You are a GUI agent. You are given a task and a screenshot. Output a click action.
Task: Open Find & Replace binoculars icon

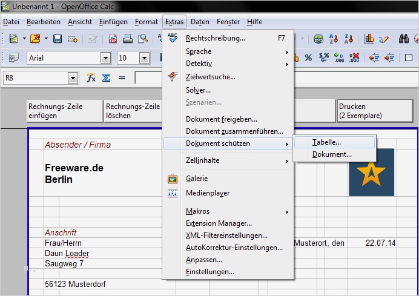click(x=403, y=39)
